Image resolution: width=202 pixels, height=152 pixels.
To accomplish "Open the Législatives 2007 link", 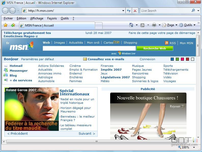I will [x=115, y=77].
